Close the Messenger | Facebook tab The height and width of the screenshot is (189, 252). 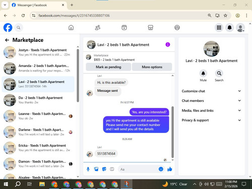[63, 5]
